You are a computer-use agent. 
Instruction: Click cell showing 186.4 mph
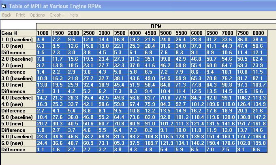pos(259,136)
